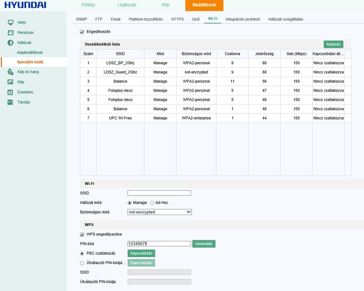
Task: Open the Beállítások tab
Action: (x=204, y=5)
